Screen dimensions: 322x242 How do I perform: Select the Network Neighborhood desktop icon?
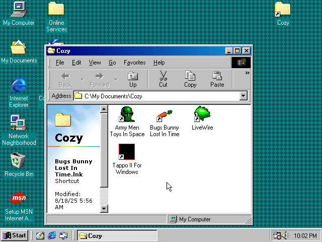tap(19, 124)
